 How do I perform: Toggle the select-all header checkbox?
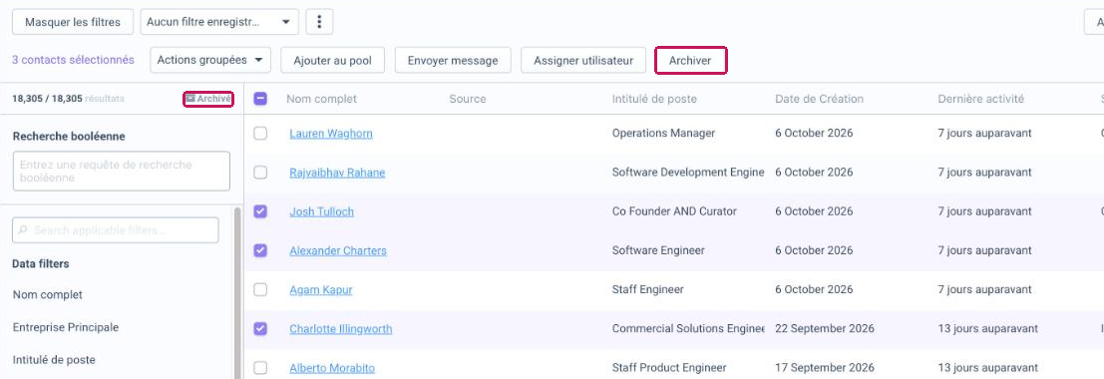click(260, 100)
